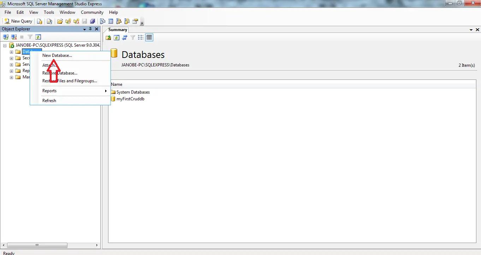Click the Open File folder icon
The width and height of the screenshot is (481, 255).
(x=60, y=21)
